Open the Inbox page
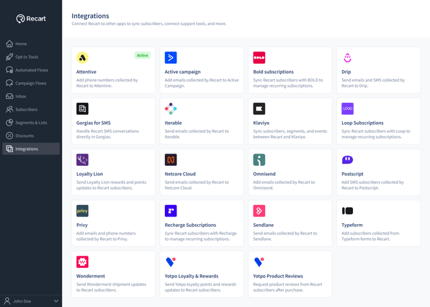Image resolution: width=430 pixels, height=307 pixels. [x=31, y=96]
